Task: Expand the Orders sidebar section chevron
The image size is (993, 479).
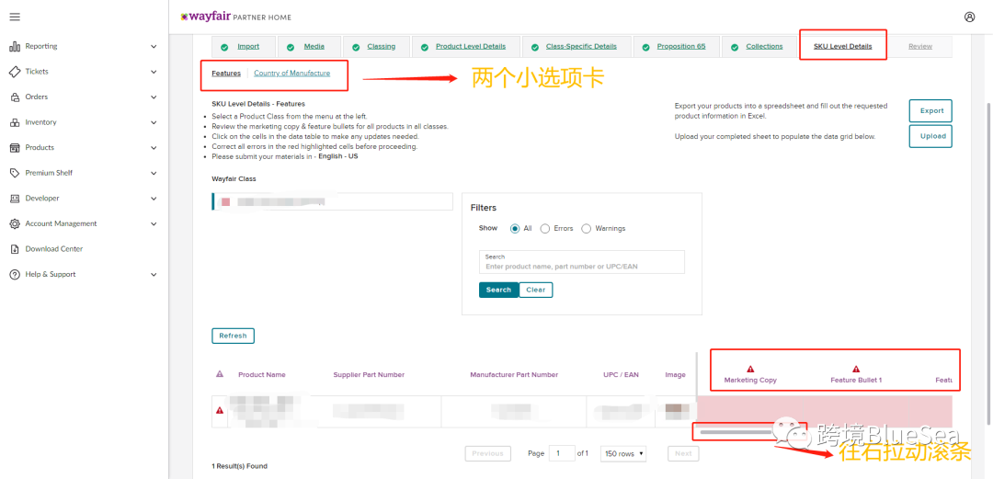Action: point(154,97)
